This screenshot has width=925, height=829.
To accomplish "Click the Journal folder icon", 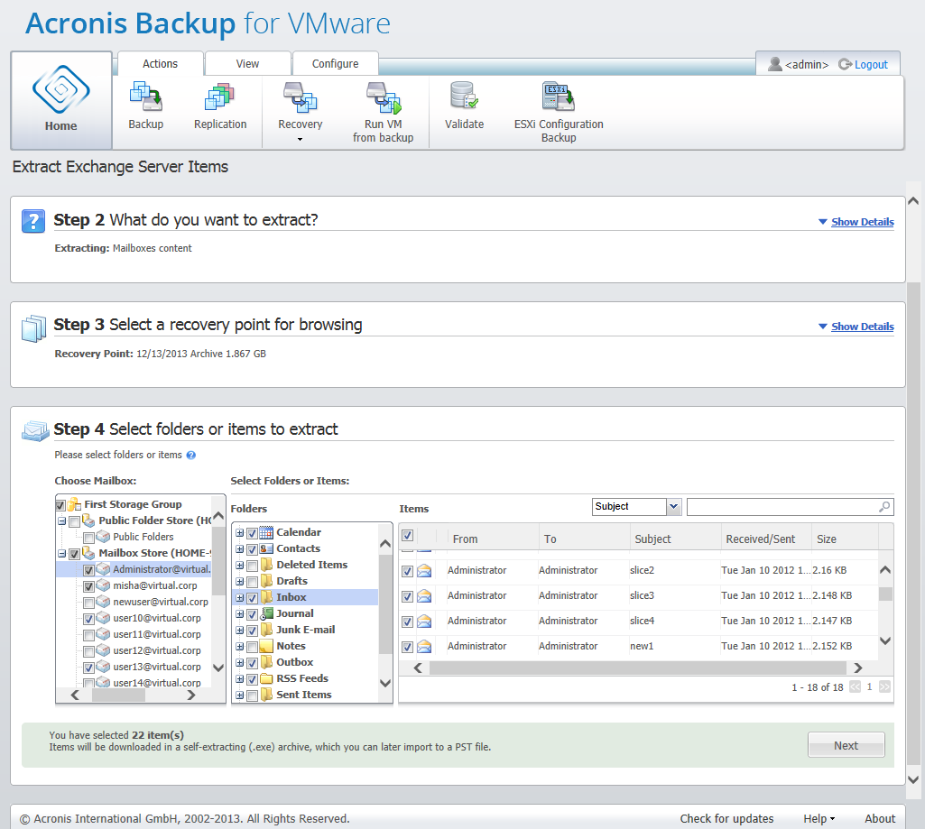I will point(266,613).
